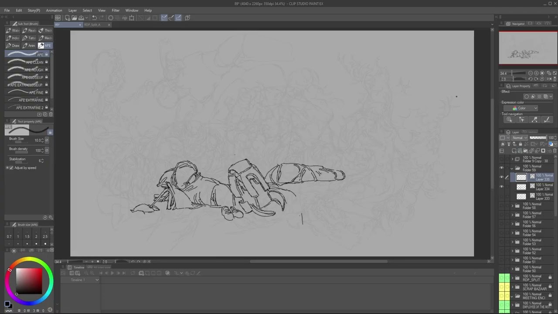
Task: Toggle visibility eye of Layer 334
Action: 501,187
